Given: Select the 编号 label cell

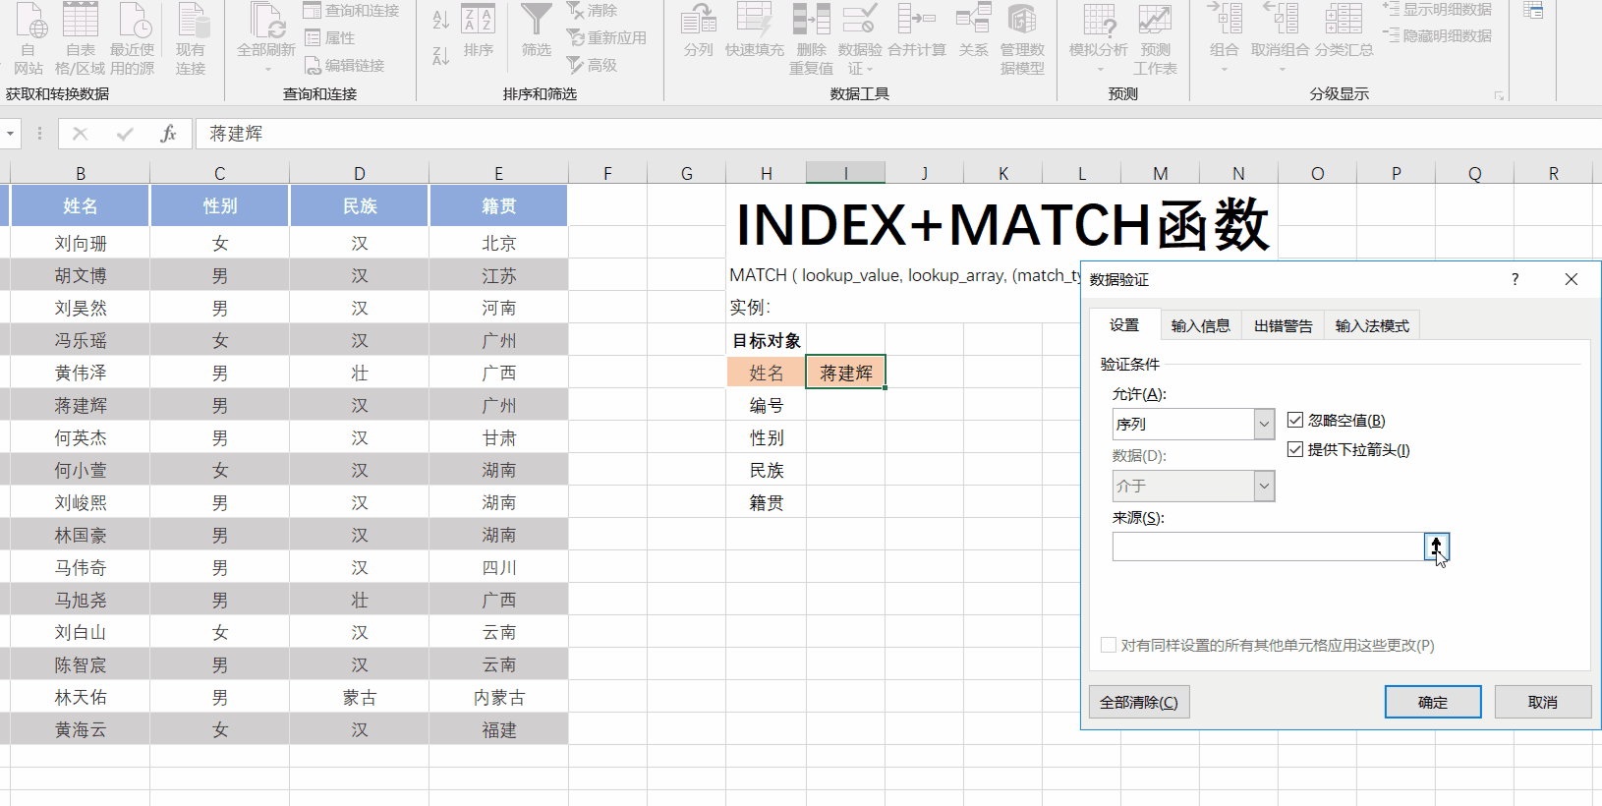Looking at the screenshot, I should coord(767,405).
